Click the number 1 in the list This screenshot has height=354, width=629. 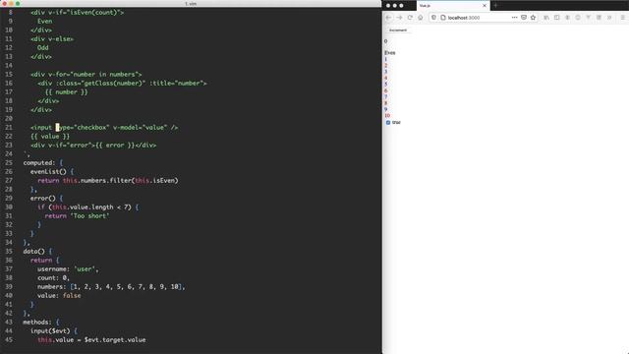coord(386,59)
